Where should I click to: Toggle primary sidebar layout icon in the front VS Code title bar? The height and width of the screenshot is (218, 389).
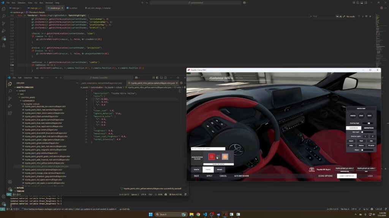click(x=157, y=78)
